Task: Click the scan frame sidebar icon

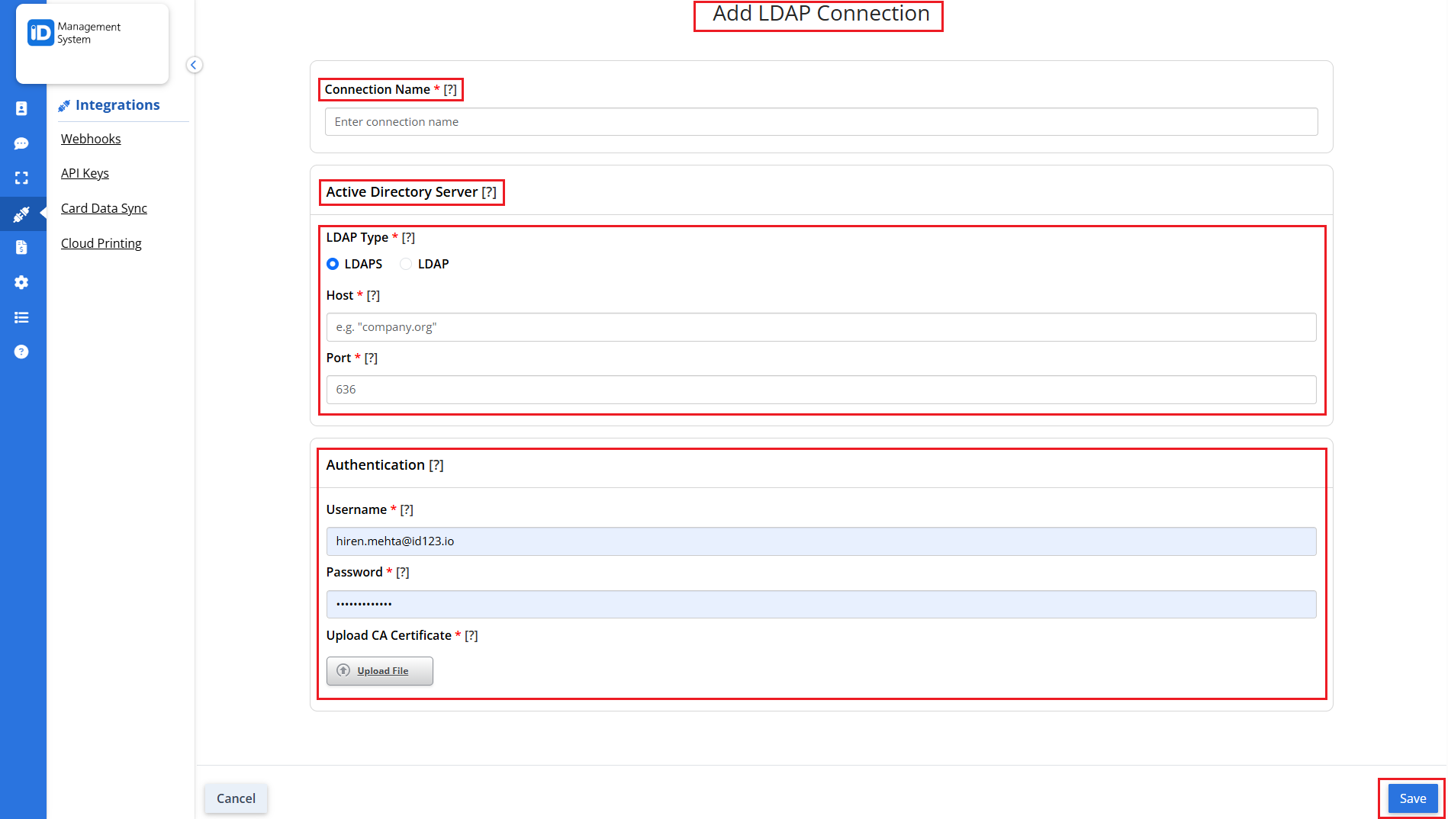Action: [21, 178]
